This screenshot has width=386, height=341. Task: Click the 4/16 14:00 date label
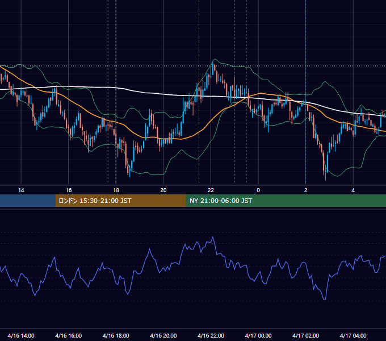coord(21,335)
